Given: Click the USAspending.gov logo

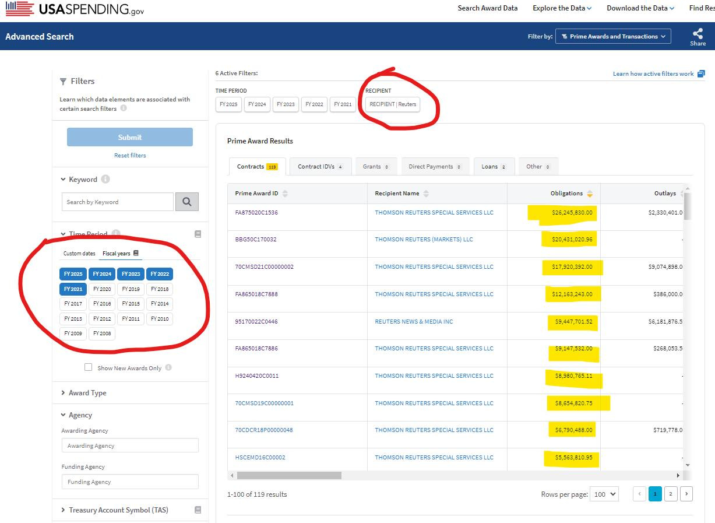Looking at the screenshot, I should (75, 9).
